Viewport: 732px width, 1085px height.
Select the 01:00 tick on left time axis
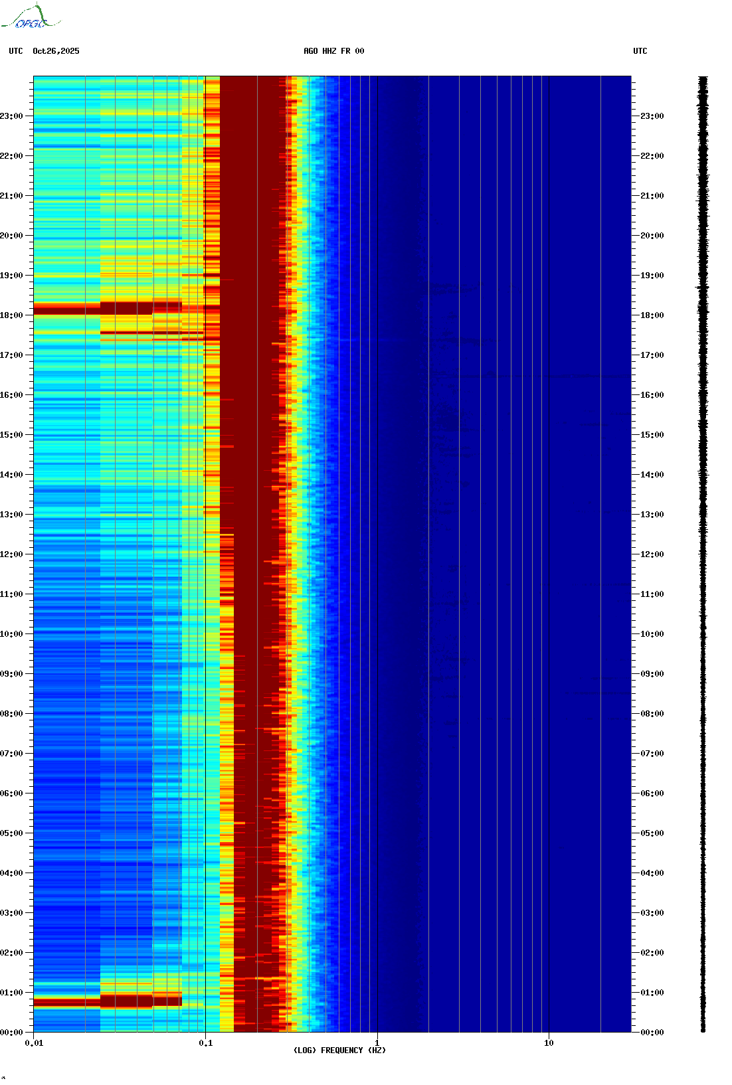[x=13, y=993]
